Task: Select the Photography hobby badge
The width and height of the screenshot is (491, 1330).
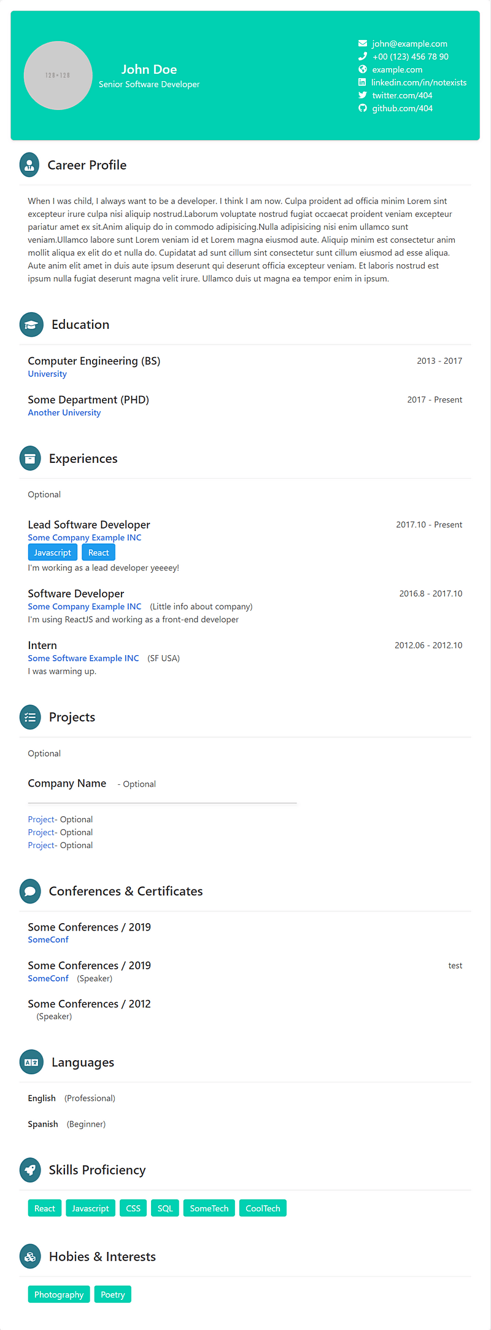Action: coord(59,1294)
